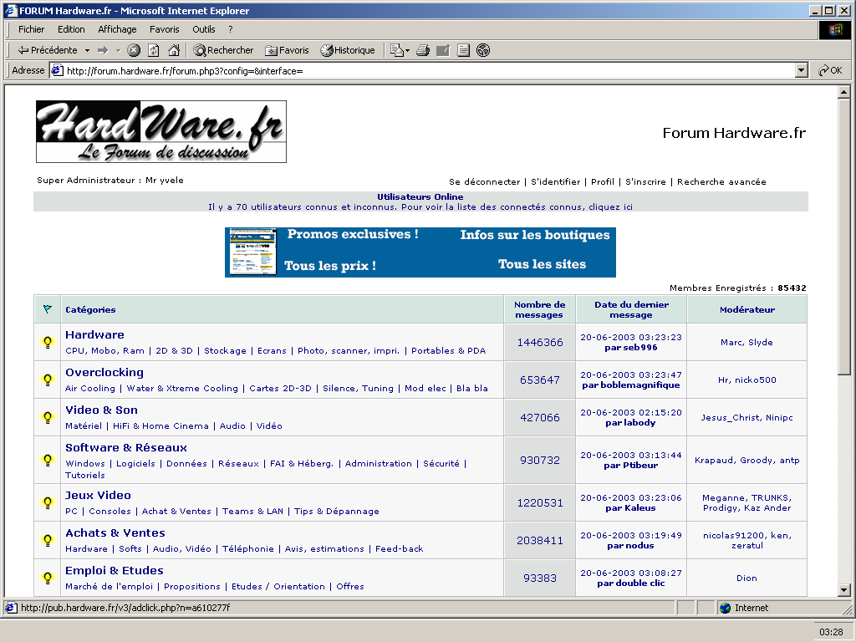The width and height of the screenshot is (856, 642).
Task: Click the forward arrow toolbar icon
Action: [x=103, y=50]
